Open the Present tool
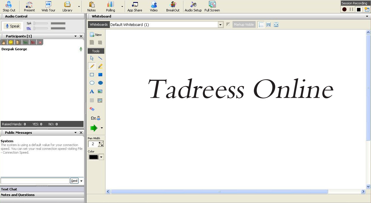371x203 pixels. 29,6
